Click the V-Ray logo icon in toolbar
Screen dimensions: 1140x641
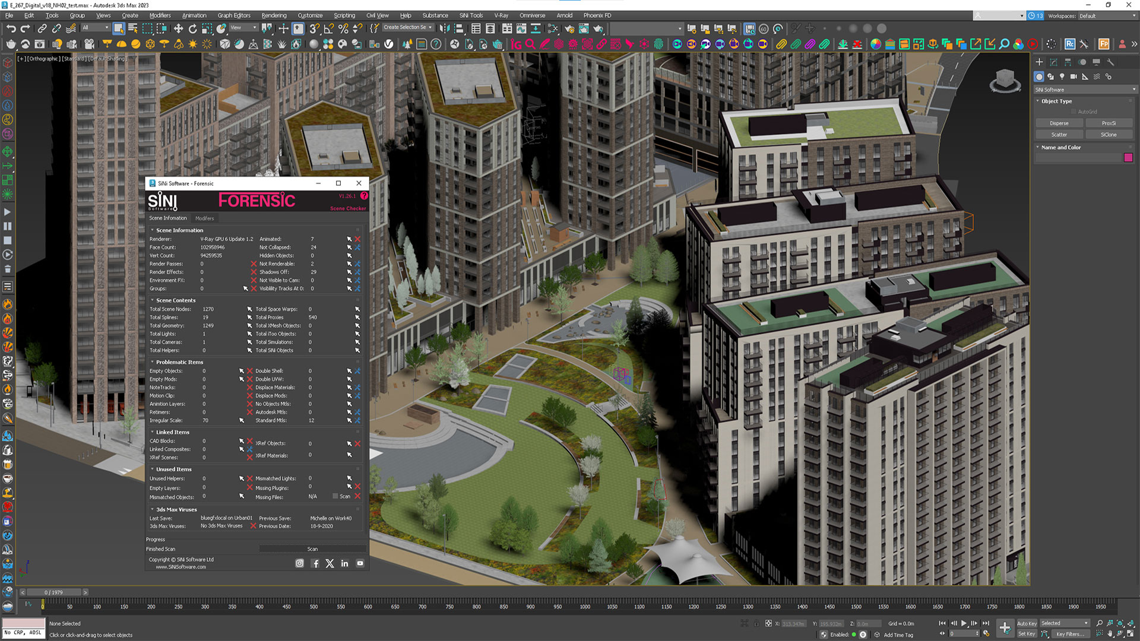pyautogui.click(x=389, y=44)
